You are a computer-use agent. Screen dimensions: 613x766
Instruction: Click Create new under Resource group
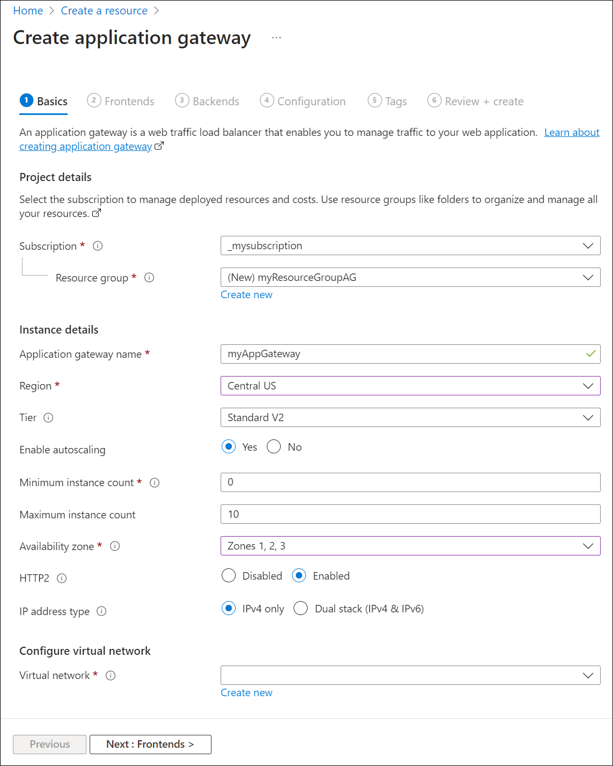click(246, 294)
